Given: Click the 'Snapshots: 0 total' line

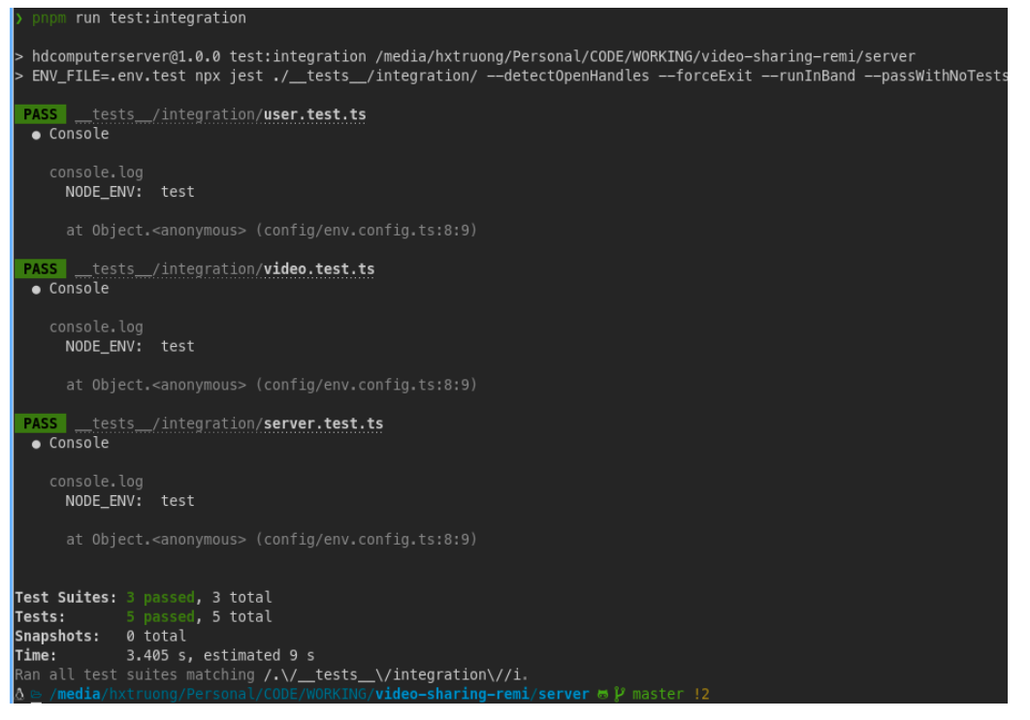Looking at the screenshot, I should coord(101,637).
